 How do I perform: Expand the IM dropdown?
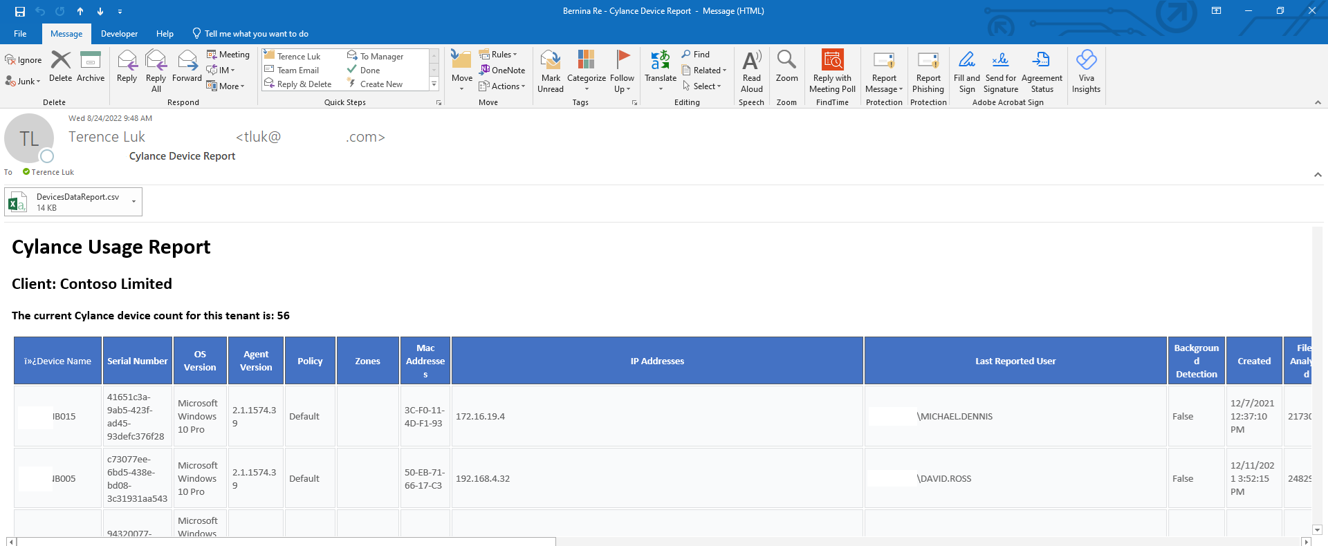221,70
